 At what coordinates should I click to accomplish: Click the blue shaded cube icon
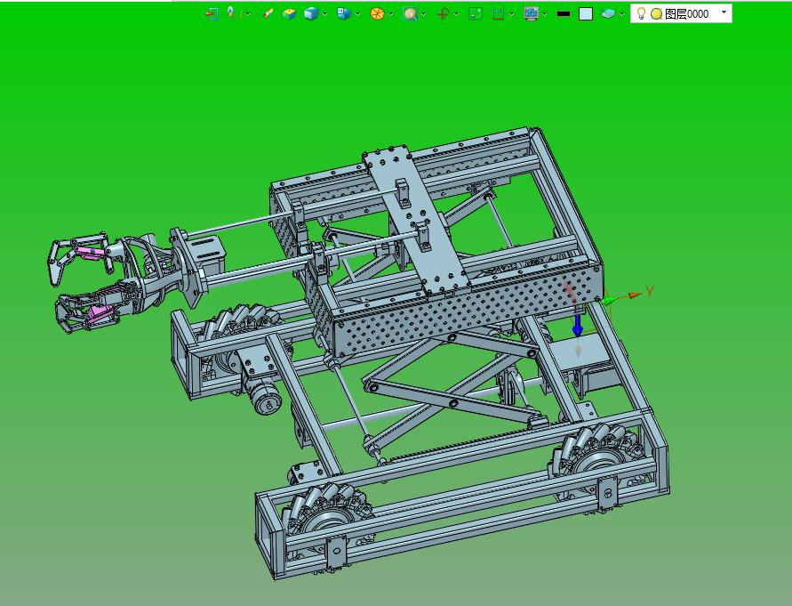(311, 13)
